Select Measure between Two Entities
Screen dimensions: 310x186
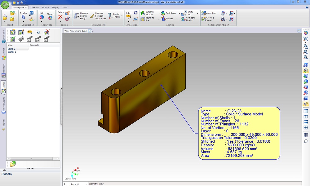tap(98, 16)
